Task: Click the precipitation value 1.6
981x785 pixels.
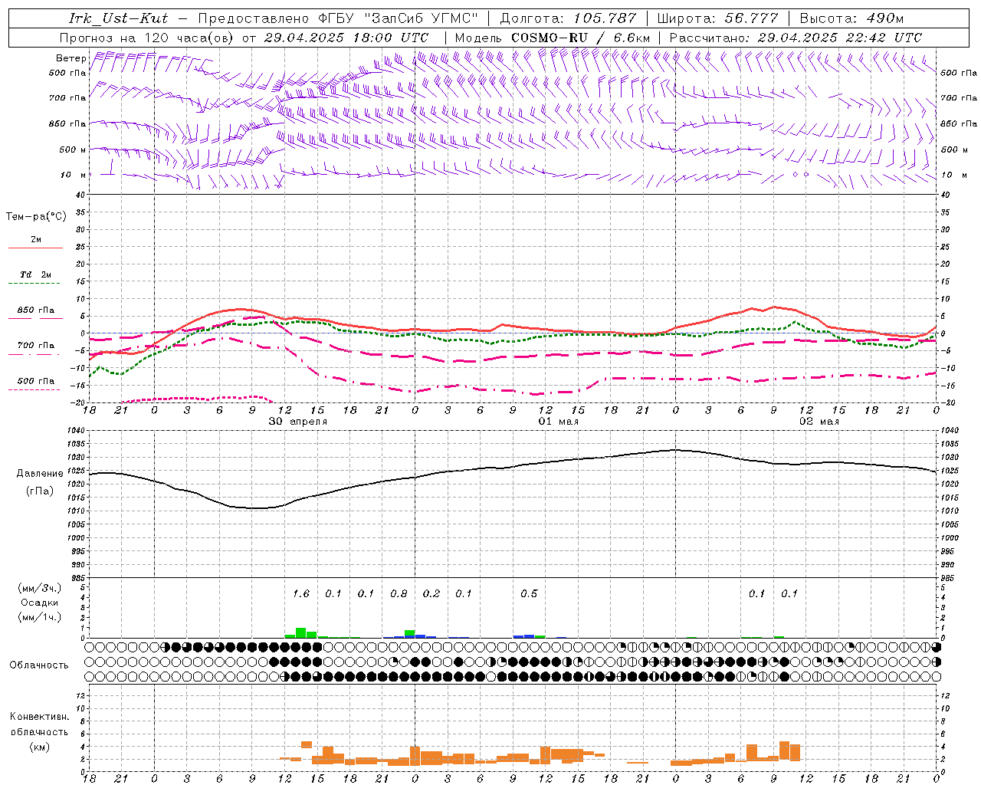Action: 301,594
